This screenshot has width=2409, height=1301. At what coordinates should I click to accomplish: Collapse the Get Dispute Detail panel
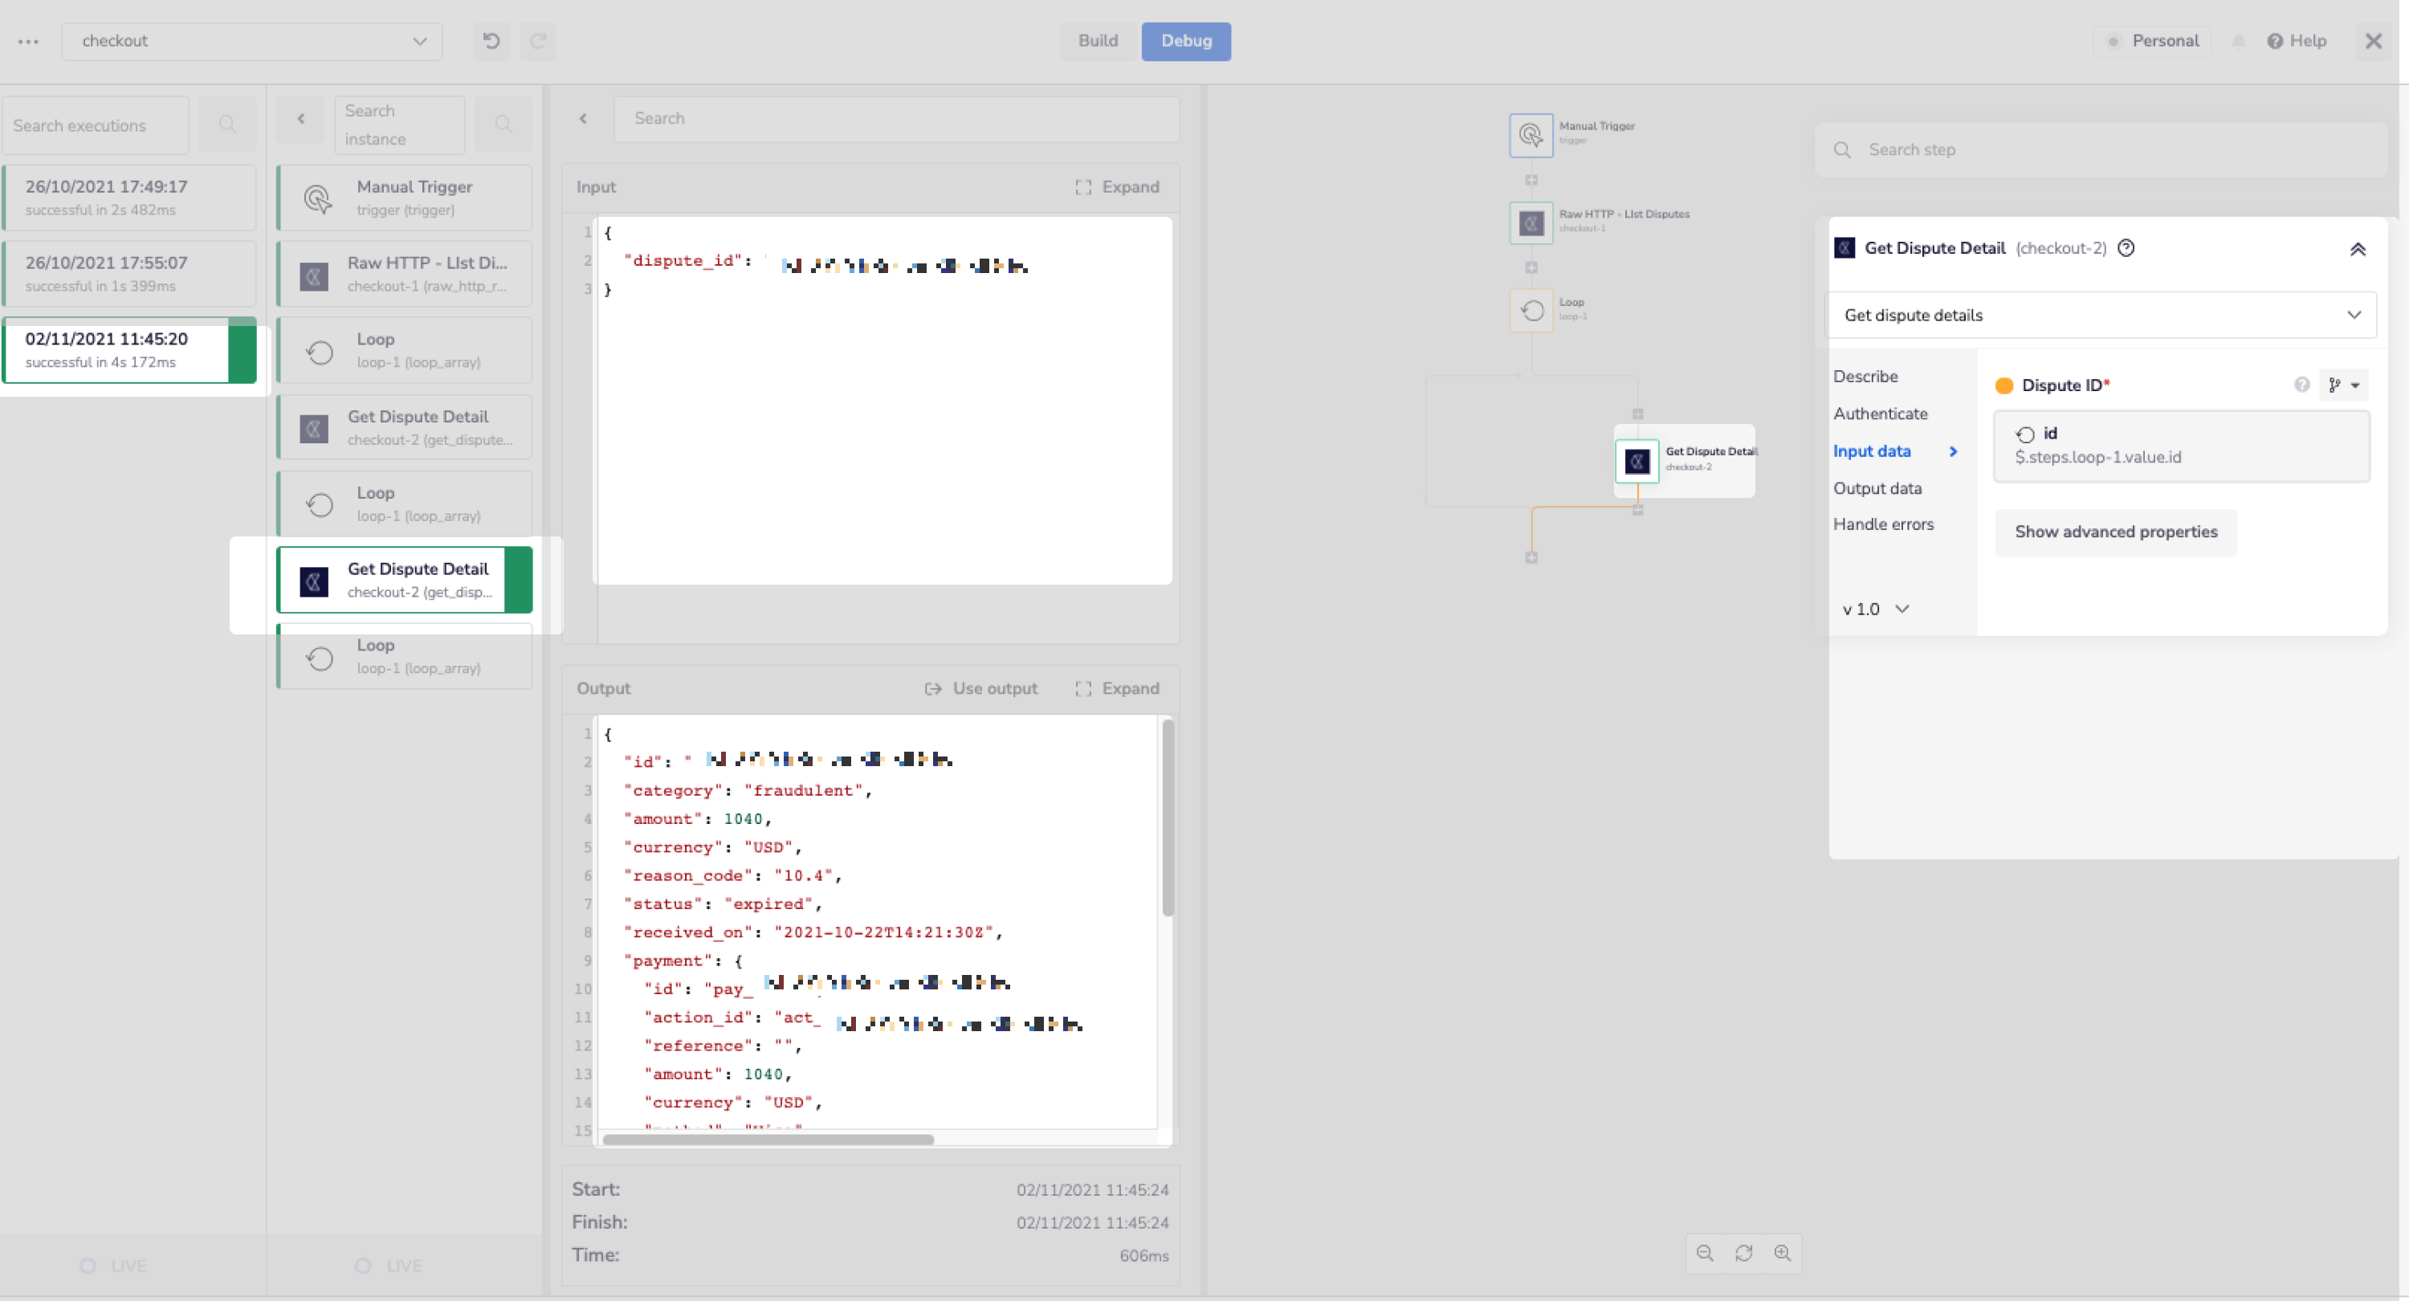click(2357, 249)
